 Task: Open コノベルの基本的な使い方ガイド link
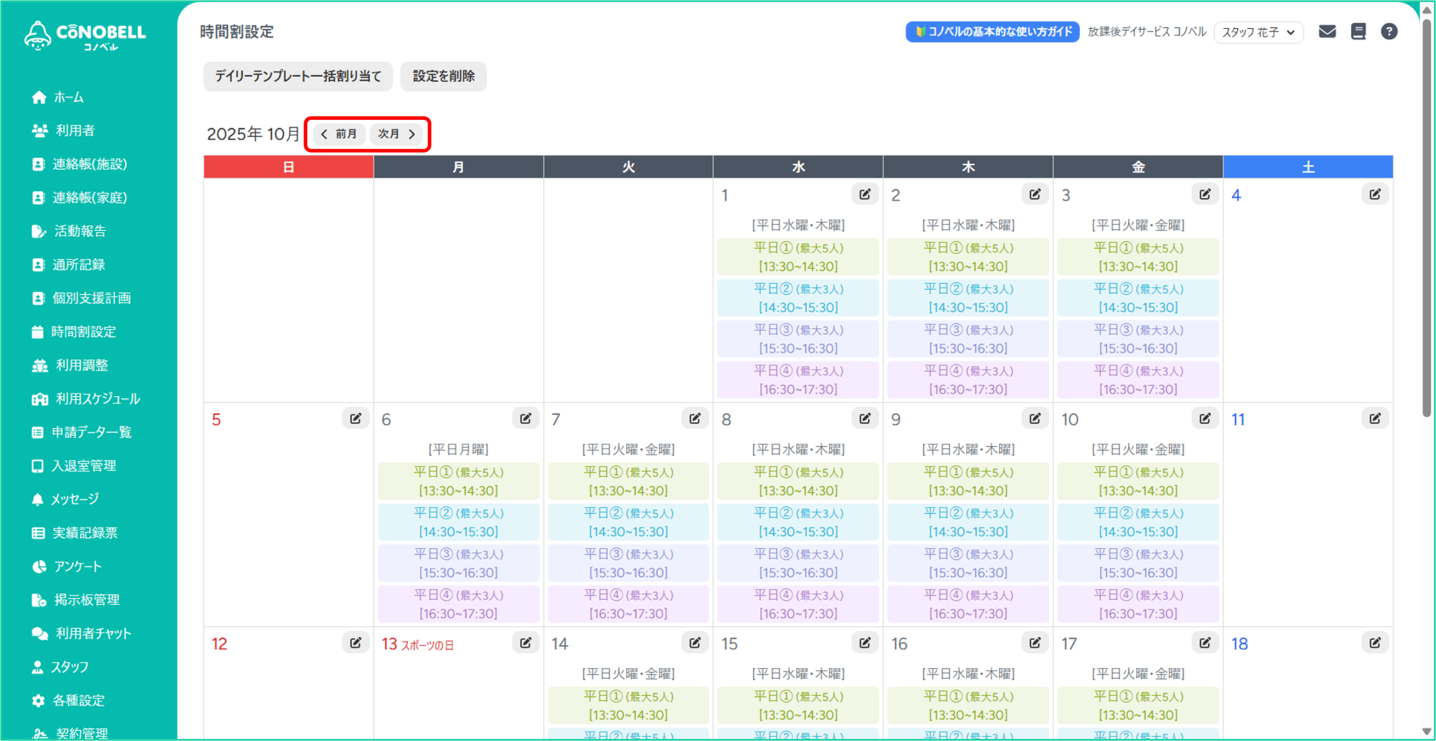click(x=992, y=32)
